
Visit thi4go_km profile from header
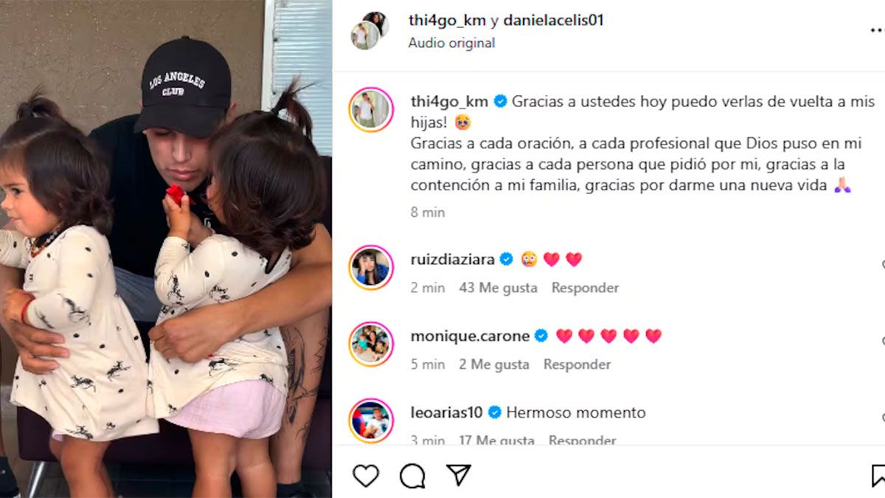[447, 20]
